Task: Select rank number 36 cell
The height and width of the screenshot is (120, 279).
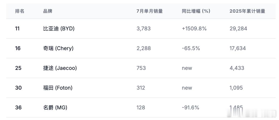Action: pos(18,107)
